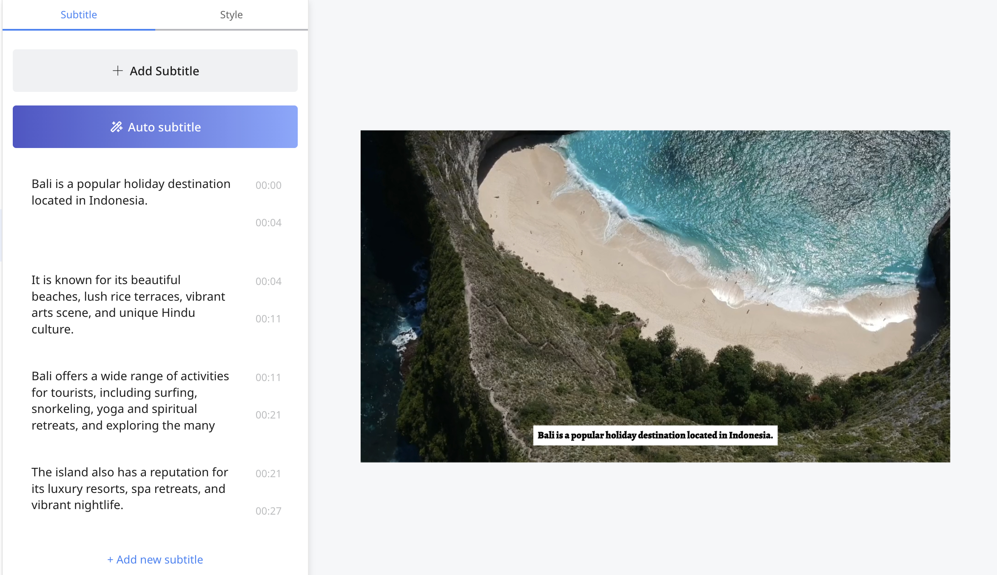Viewport: 997px width, 575px height.
Task: Edit the 'The island also has a reputation' subtitle
Action: pos(130,488)
